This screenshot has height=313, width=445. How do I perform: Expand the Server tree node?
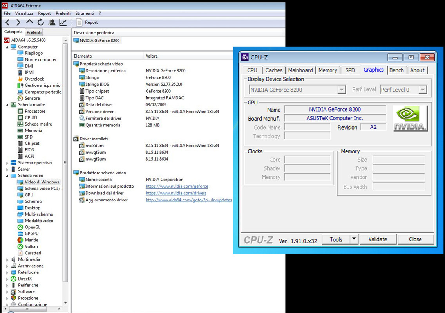click(x=7, y=169)
